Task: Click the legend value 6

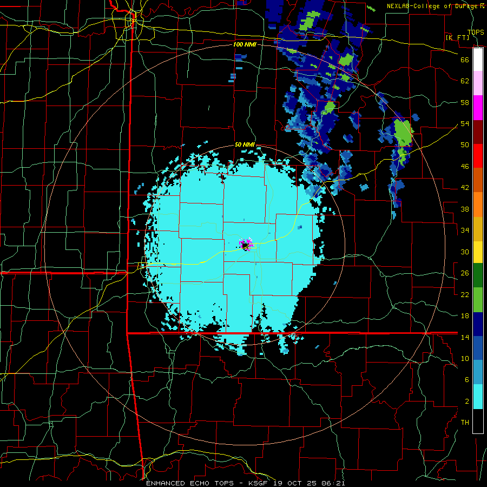Action: tap(466, 380)
